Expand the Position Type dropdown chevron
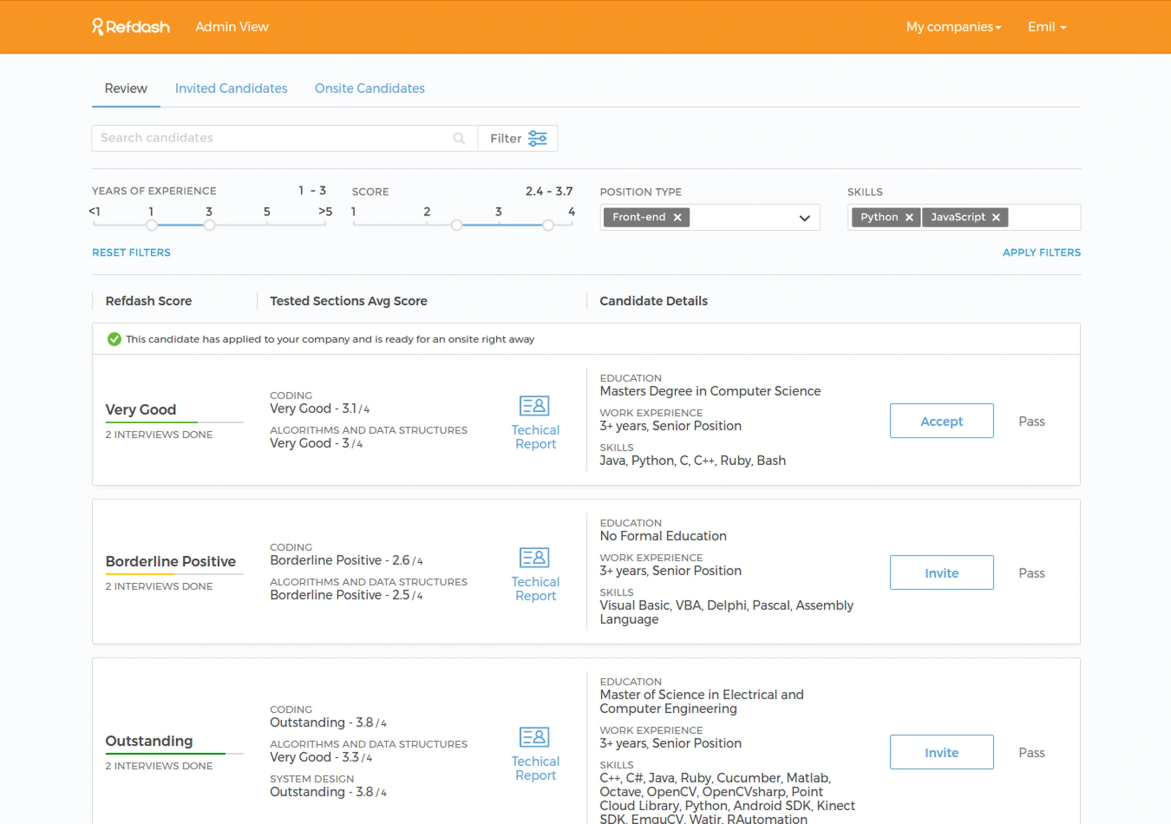Screen dimensions: 1171x824 click(x=804, y=218)
